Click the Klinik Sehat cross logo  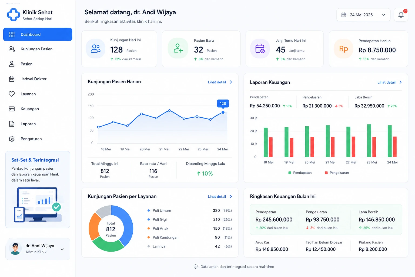pos(13,15)
